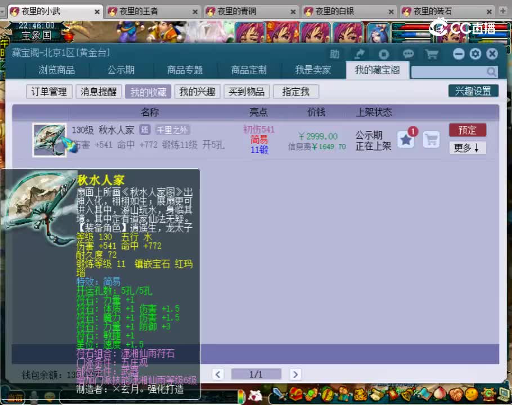
Task: Open the 商品定制 tab
Action: 249,70
